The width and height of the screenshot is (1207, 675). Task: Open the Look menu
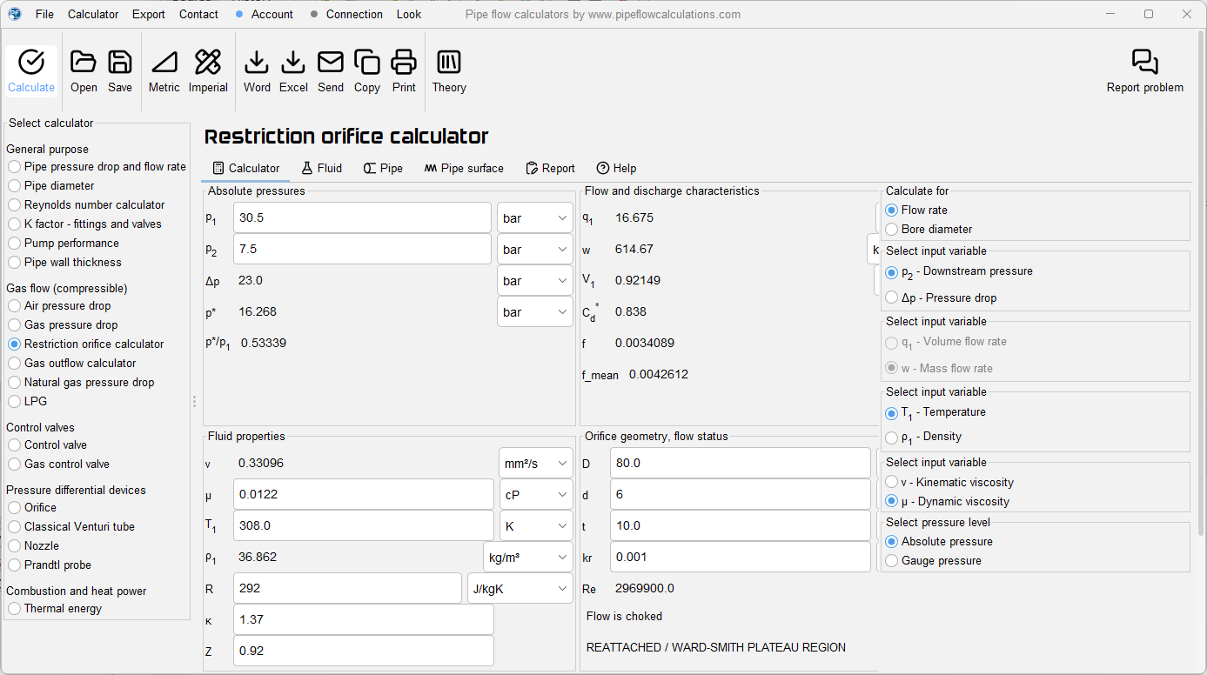[x=409, y=14]
